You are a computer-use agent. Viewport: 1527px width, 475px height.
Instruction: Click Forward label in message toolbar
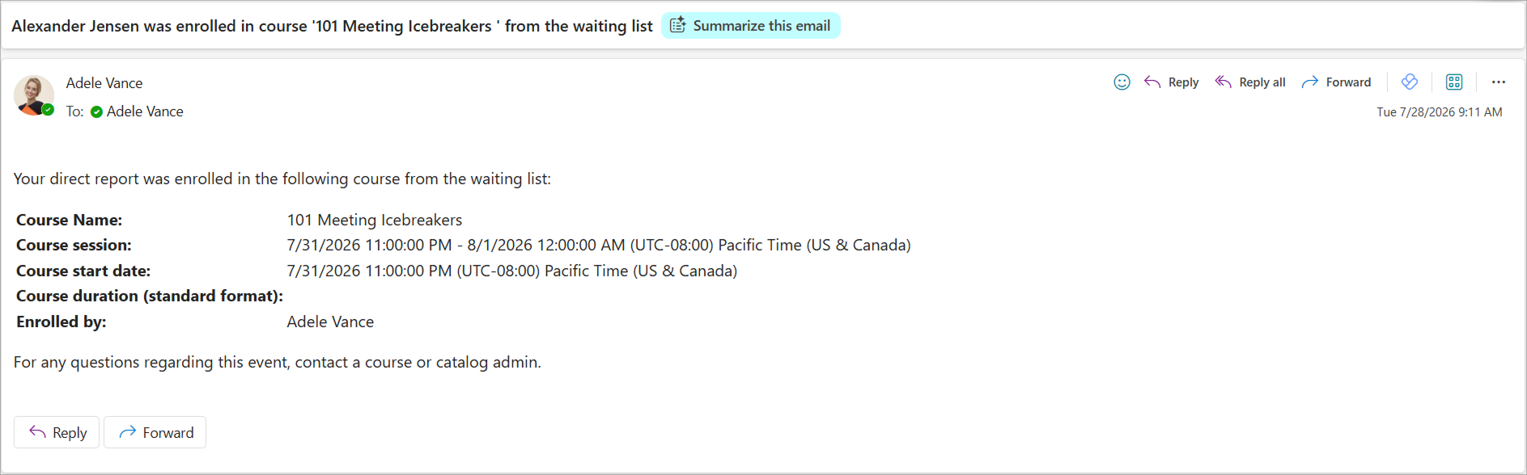pyautogui.click(x=1349, y=82)
